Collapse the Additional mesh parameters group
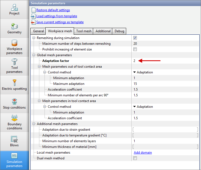Viewport: 201px width, 170px height. pos(34,124)
